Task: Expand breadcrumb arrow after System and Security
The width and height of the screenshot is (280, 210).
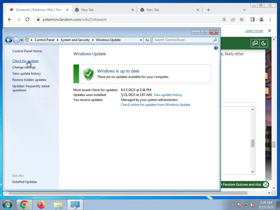Action: click(93, 40)
